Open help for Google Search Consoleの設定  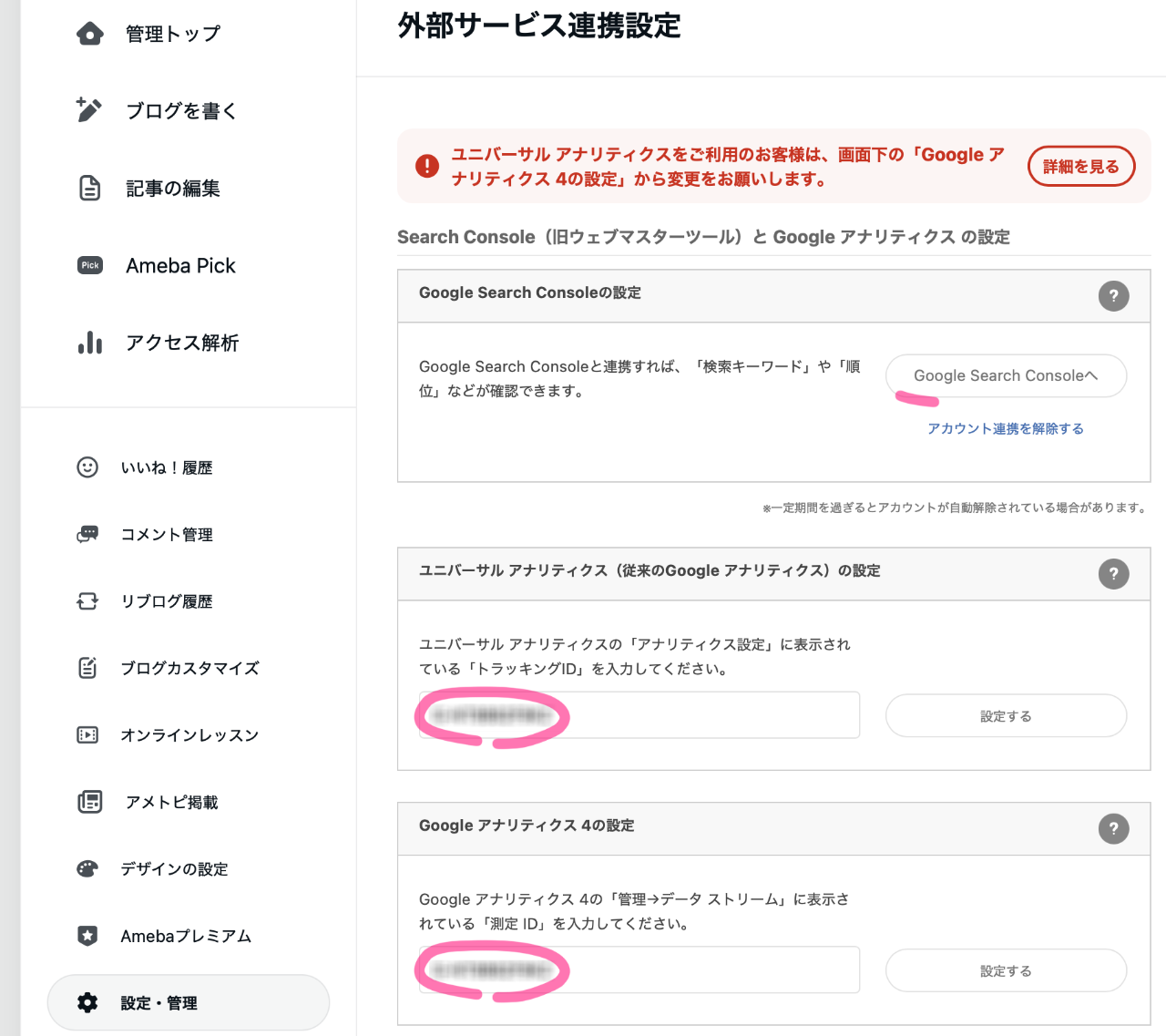pyautogui.click(x=1113, y=296)
